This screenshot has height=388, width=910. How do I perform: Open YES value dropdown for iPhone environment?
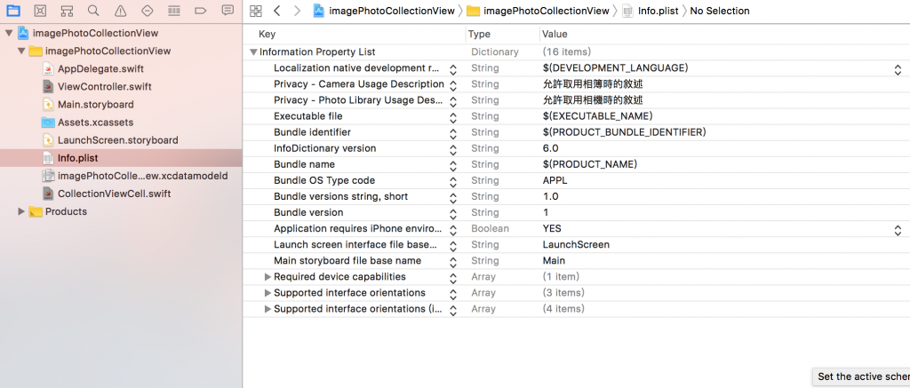[x=898, y=229]
